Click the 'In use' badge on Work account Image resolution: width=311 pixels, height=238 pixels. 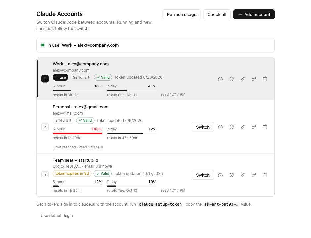click(61, 77)
